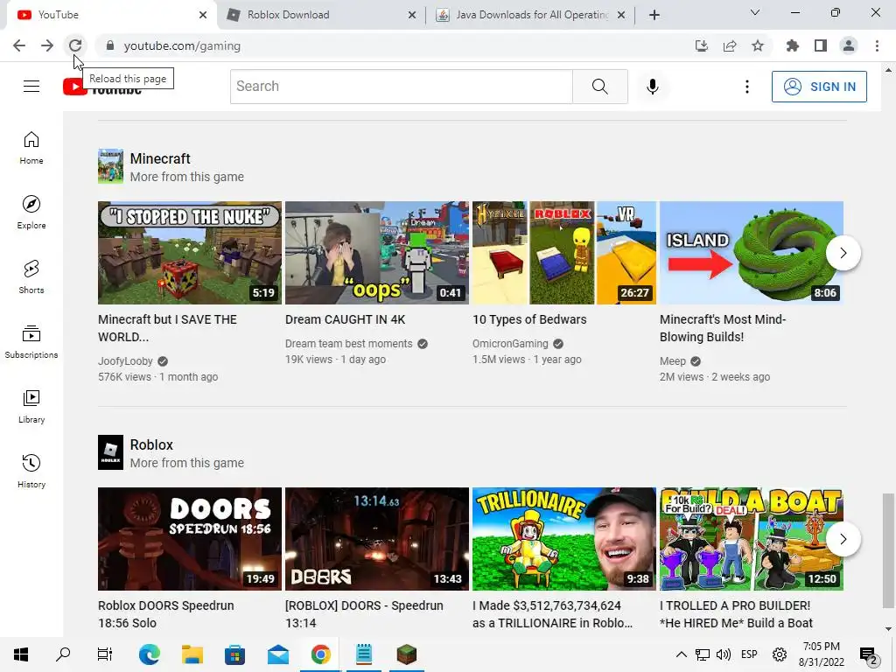This screenshot has height=672, width=896.
Task: Open the taskbar volume icon
Action: click(x=724, y=654)
